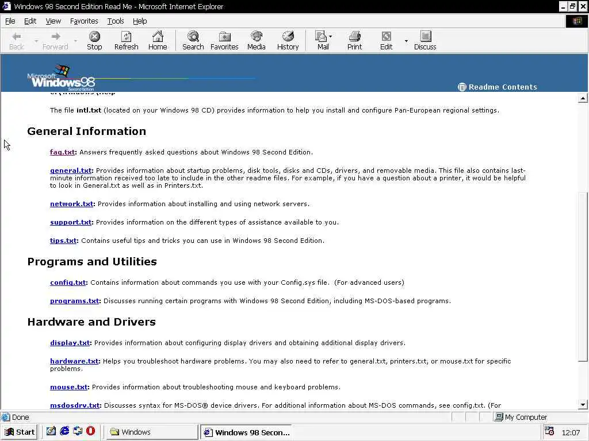Open the display.txt link

tap(70, 343)
